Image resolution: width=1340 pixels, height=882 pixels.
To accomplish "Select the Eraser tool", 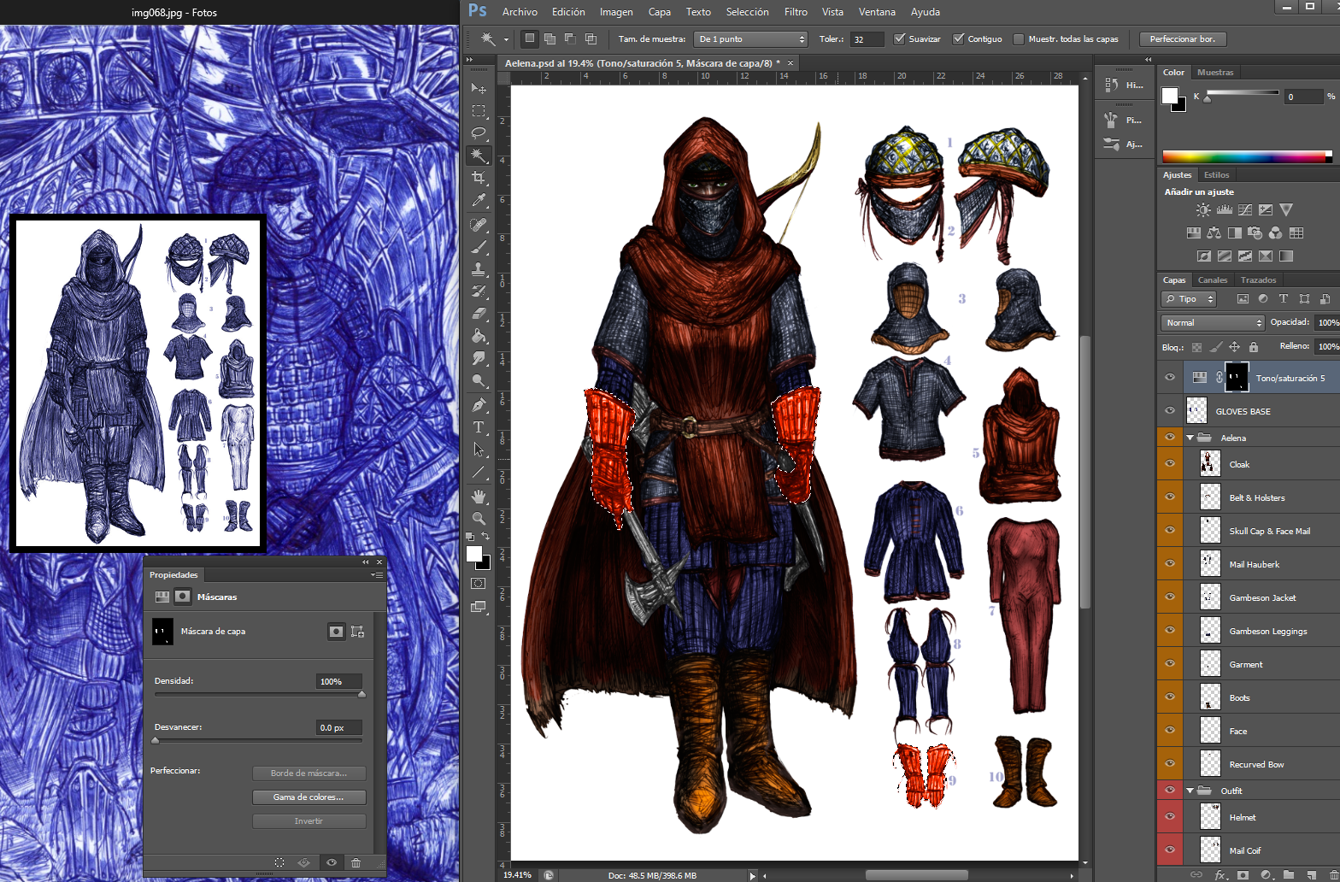I will coord(479,314).
